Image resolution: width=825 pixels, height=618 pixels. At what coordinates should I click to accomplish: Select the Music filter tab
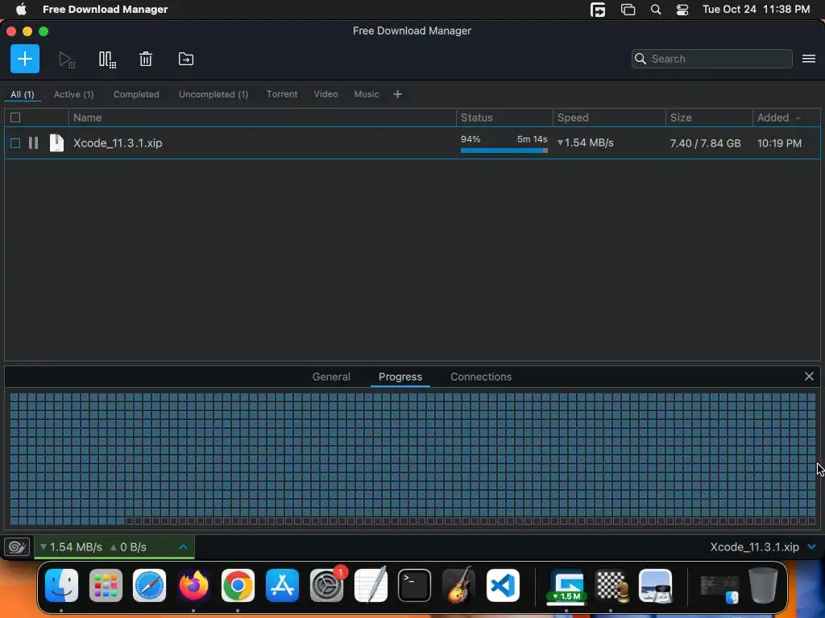click(367, 94)
